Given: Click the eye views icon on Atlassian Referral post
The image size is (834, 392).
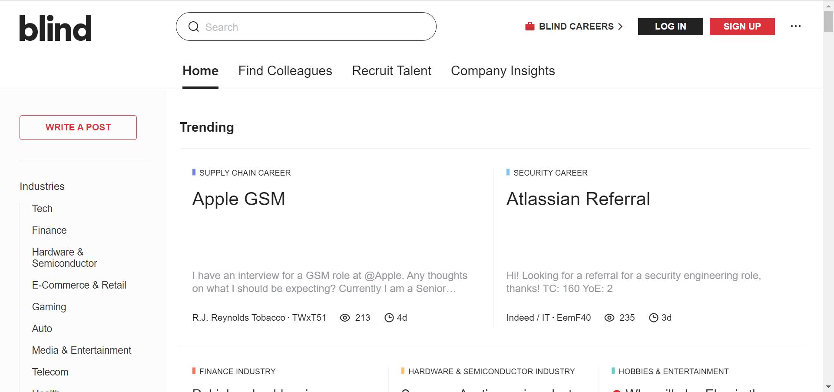Looking at the screenshot, I should pyautogui.click(x=609, y=318).
